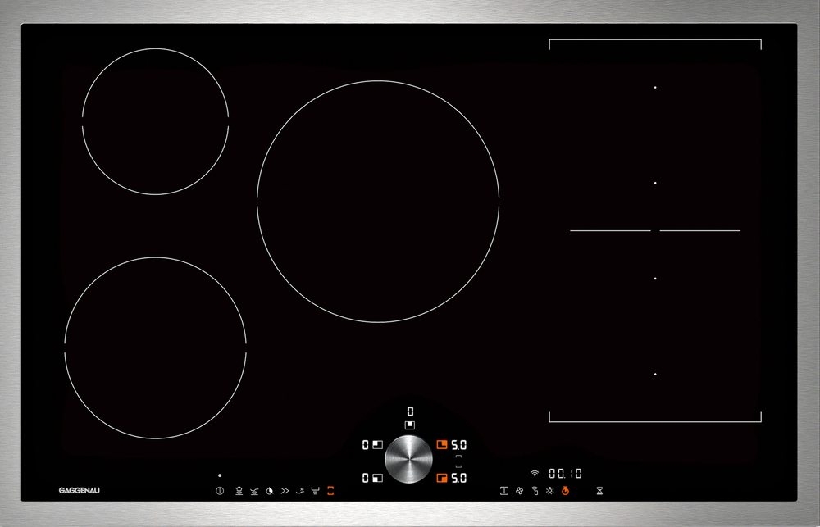Tap the 0 level above the knob
The image size is (820, 527).
coord(410,412)
